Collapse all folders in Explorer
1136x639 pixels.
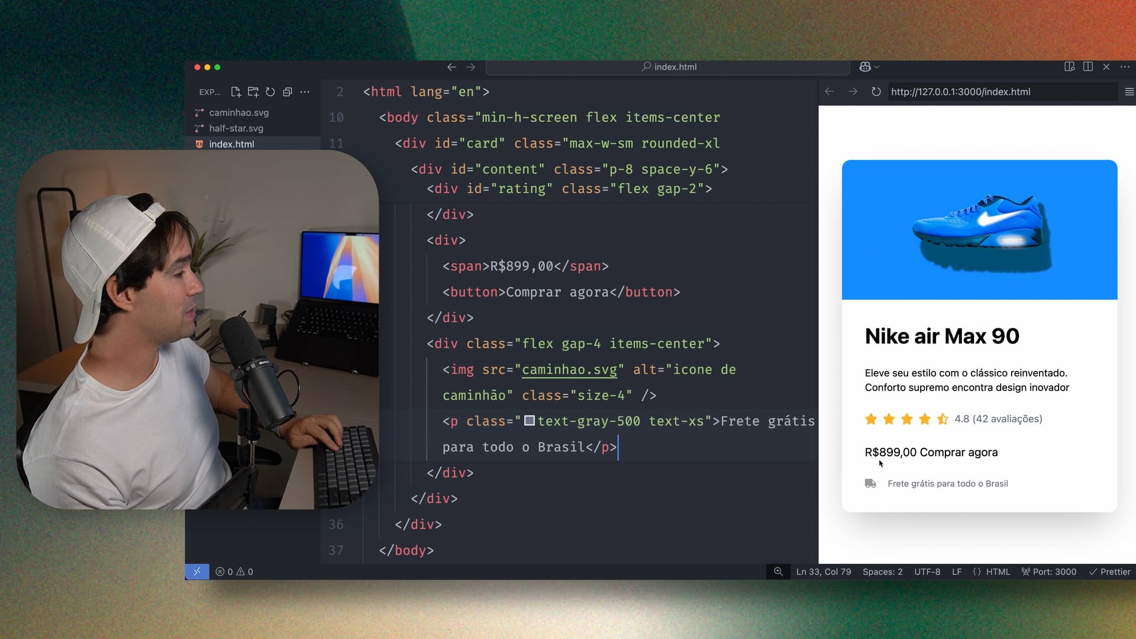288,92
